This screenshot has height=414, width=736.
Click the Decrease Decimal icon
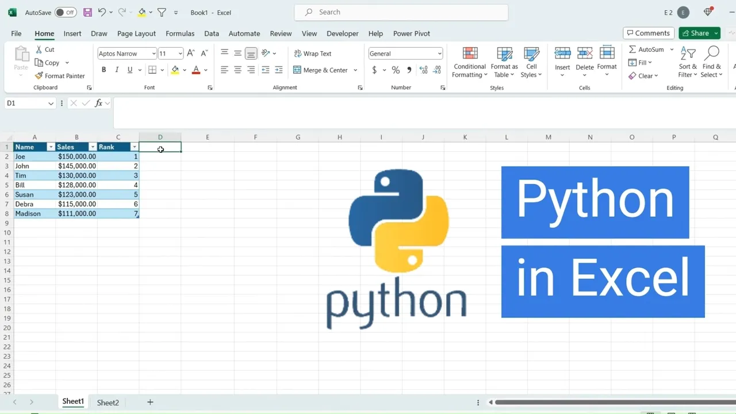click(438, 70)
